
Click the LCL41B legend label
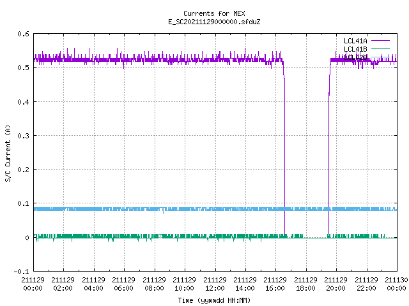pos(355,49)
